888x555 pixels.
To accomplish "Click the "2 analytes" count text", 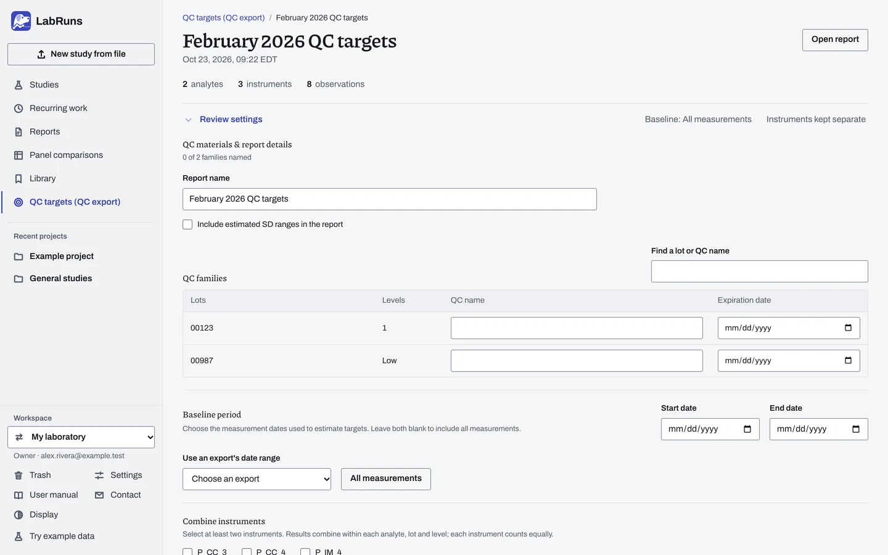I will pyautogui.click(x=203, y=84).
